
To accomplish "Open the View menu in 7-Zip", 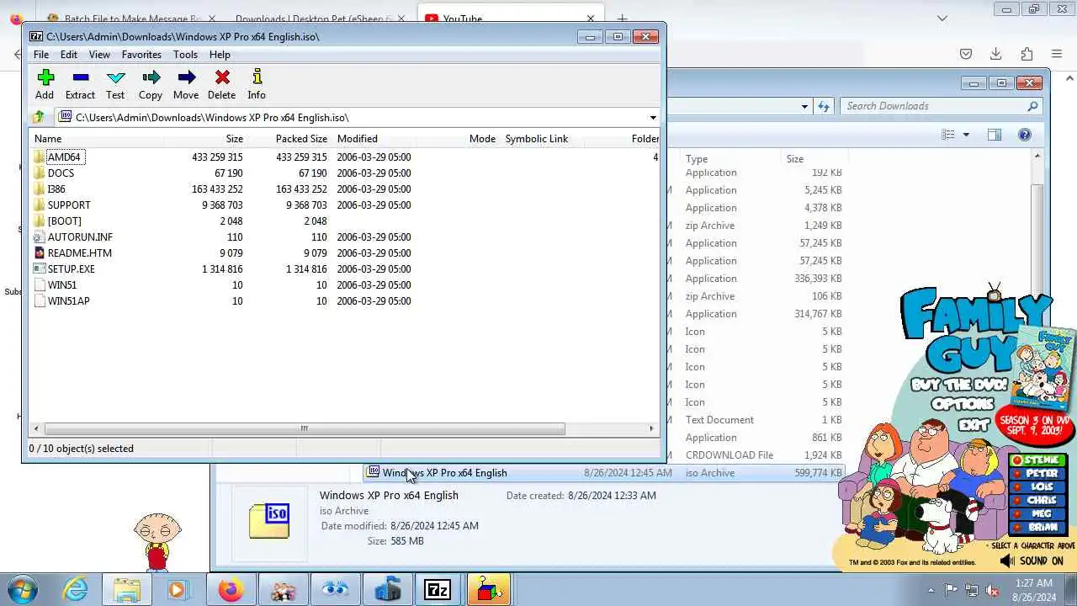I will 99,55.
